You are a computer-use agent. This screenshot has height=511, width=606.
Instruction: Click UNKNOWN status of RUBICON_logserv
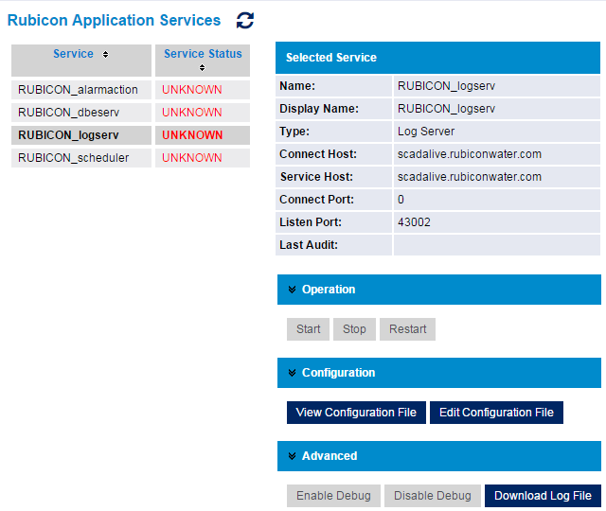(x=192, y=135)
